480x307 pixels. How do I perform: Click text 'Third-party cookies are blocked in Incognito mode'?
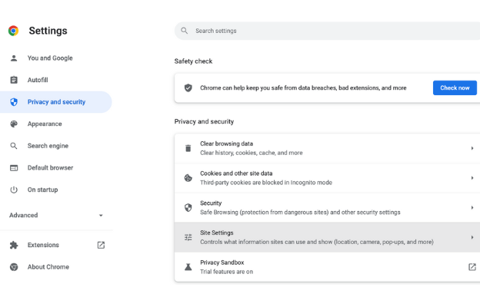coord(266,183)
